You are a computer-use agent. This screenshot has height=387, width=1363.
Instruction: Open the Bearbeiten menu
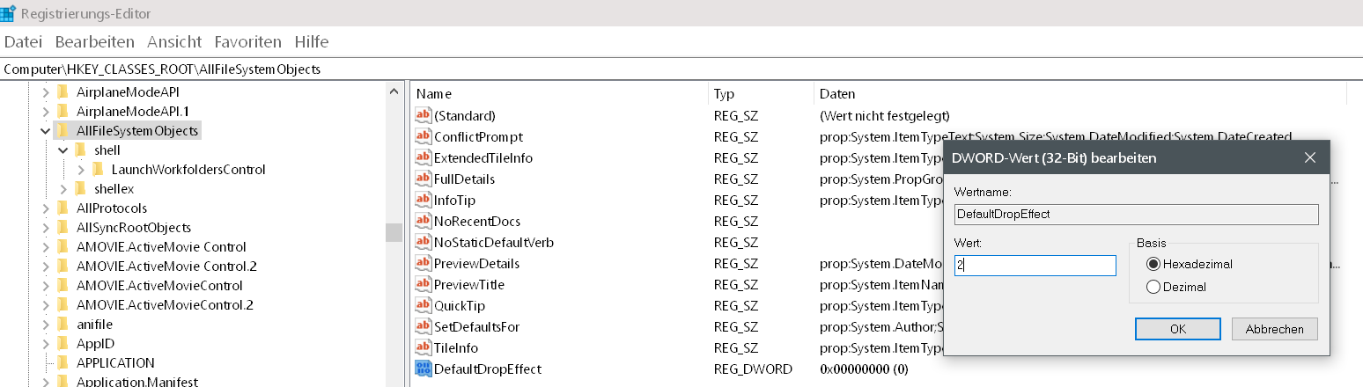coord(94,42)
